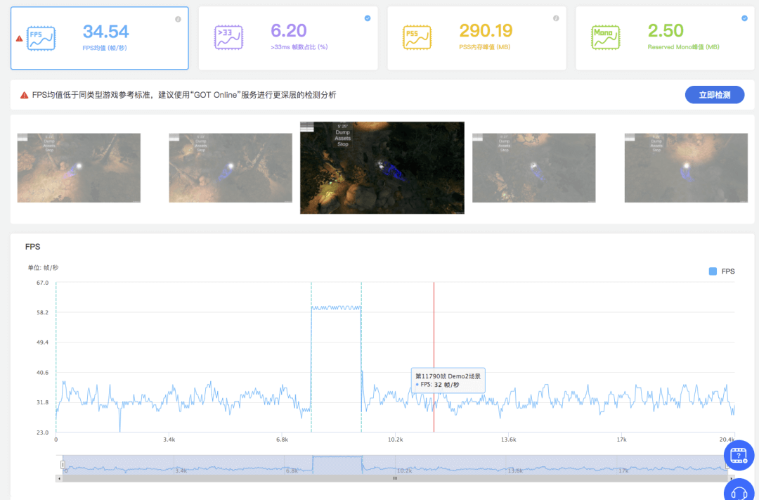Screen dimensions: 759x500
Task: Click the 10.2k x-axis label
Action: point(395,440)
